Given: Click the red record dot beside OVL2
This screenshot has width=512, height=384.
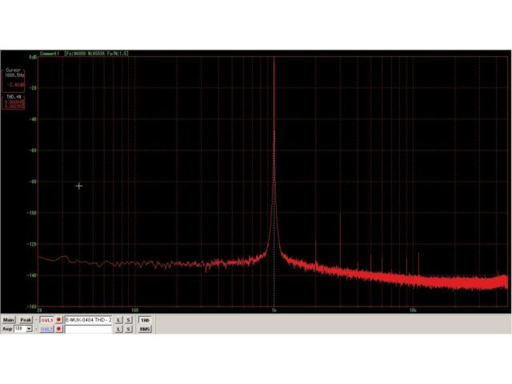Looking at the screenshot, I should click(58, 329).
